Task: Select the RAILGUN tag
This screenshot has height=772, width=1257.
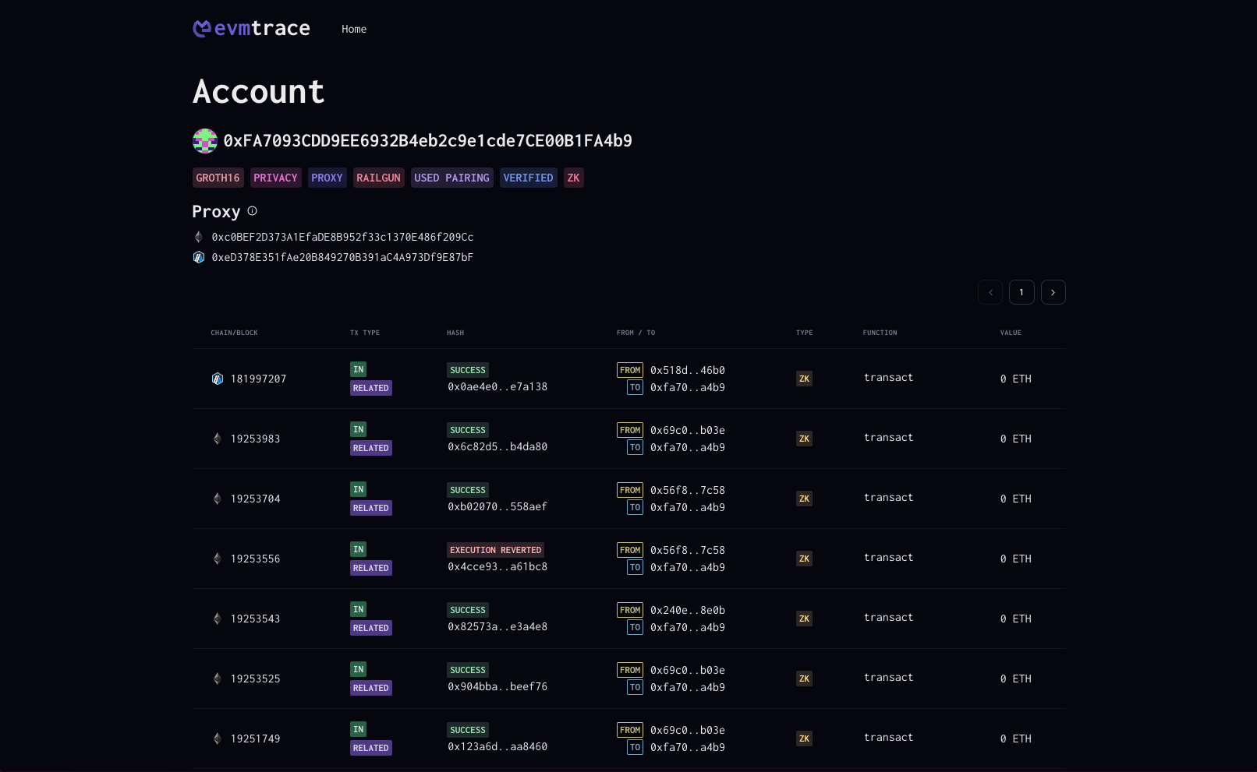Action: pyautogui.click(x=379, y=178)
